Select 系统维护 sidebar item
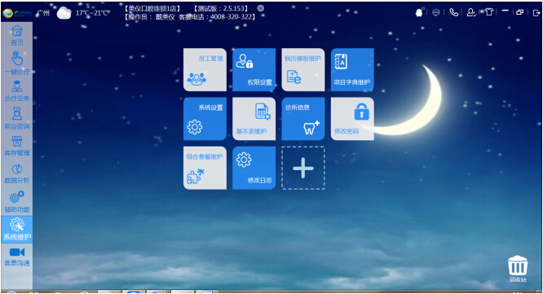The image size is (543, 294). click(17, 230)
